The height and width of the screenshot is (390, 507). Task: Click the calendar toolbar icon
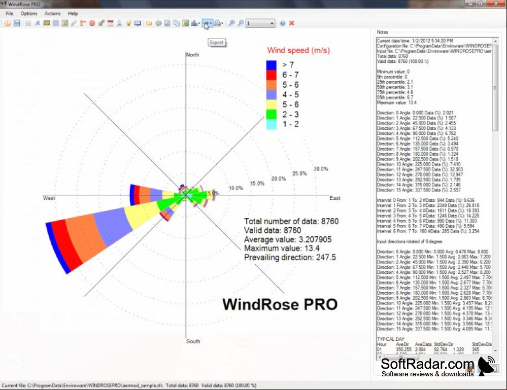(x=110, y=23)
